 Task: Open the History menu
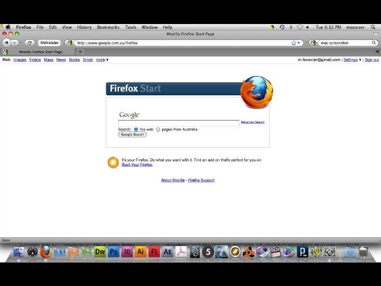click(84, 27)
